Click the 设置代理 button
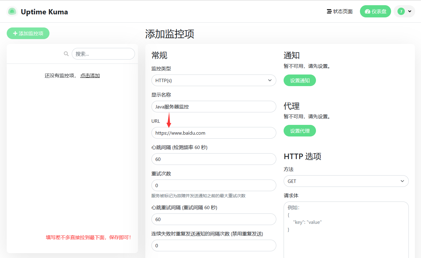The height and width of the screenshot is (258, 421). click(299, 131)
